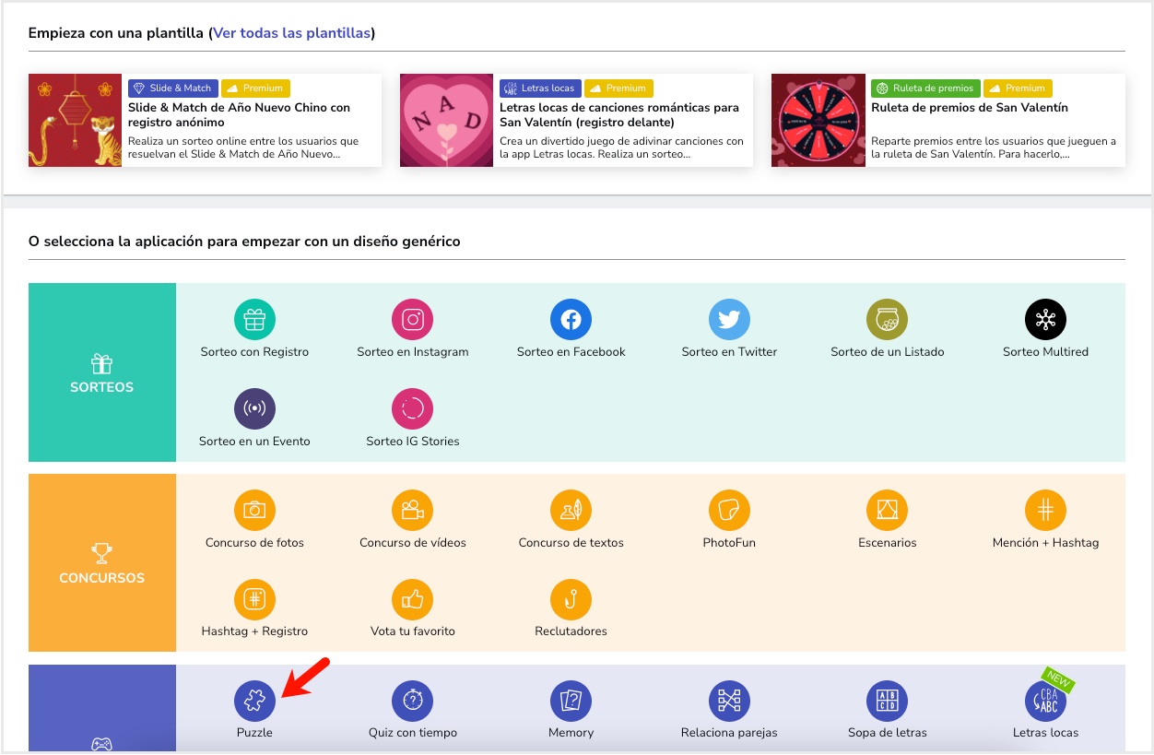1154x755 pixels.
Task: Open the Letras locas NEW app
Action: 1045,702
